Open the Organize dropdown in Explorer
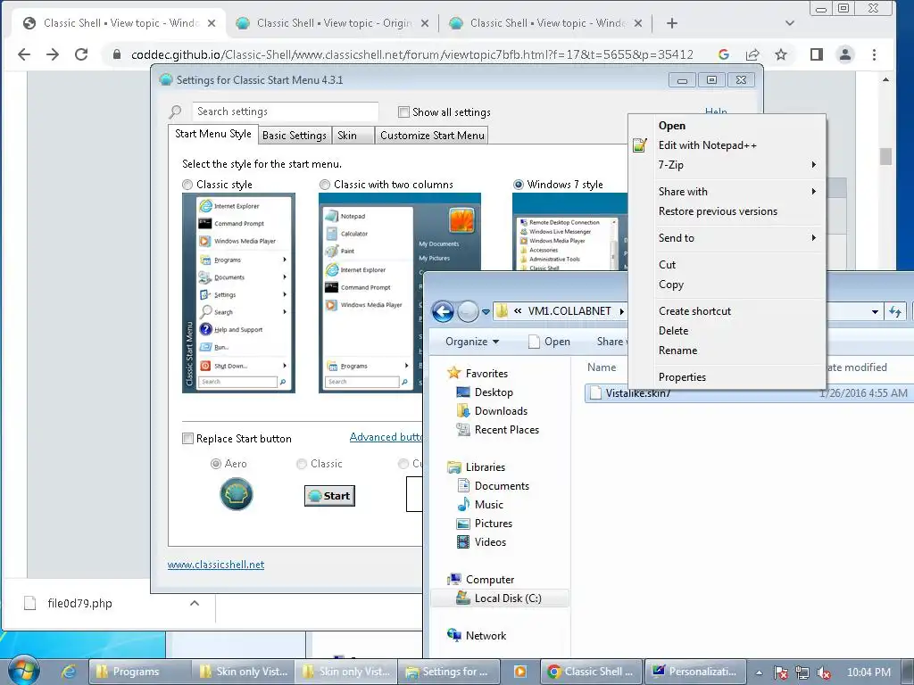 pos(472,342)
